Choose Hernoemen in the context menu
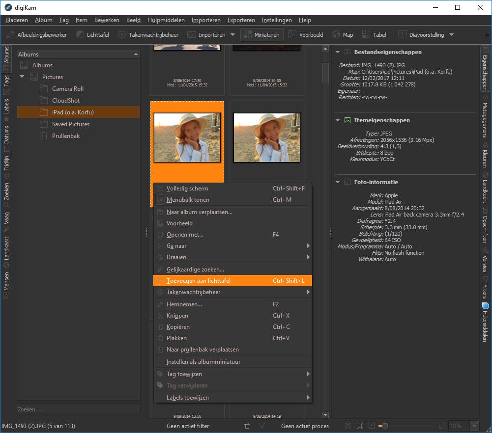This screenshot has width=492, height=433. click(x=232, y=304)
